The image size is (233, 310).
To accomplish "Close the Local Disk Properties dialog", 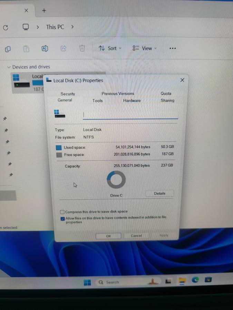I will click(x=182, y=80).
